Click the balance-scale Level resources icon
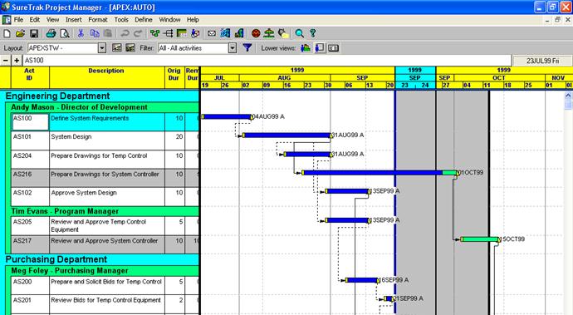The width and height of the screenshot is (573, 315). point(269,33)
